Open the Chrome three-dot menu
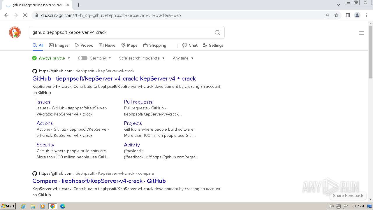This screenshot has width=373, height=210. [x=367, y=15]
